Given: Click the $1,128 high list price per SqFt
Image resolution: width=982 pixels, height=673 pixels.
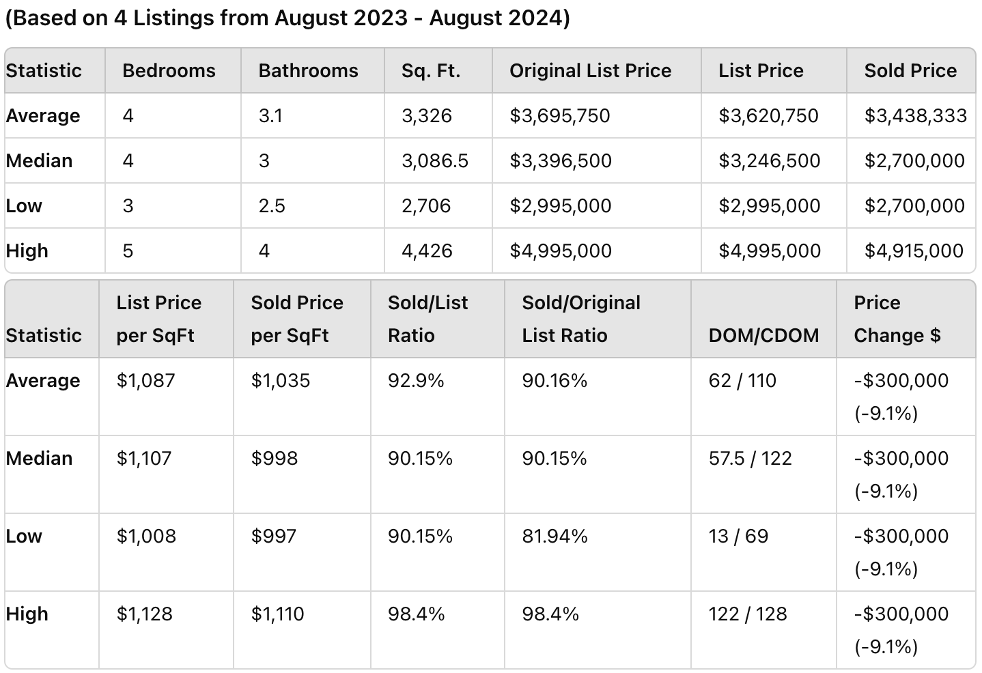Looking at the screenshot, I should point(144,614).
